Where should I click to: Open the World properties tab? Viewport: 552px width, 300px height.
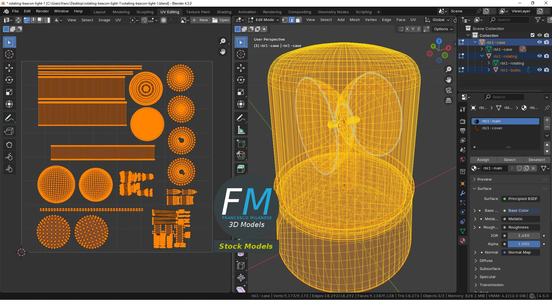pos(463,159)
